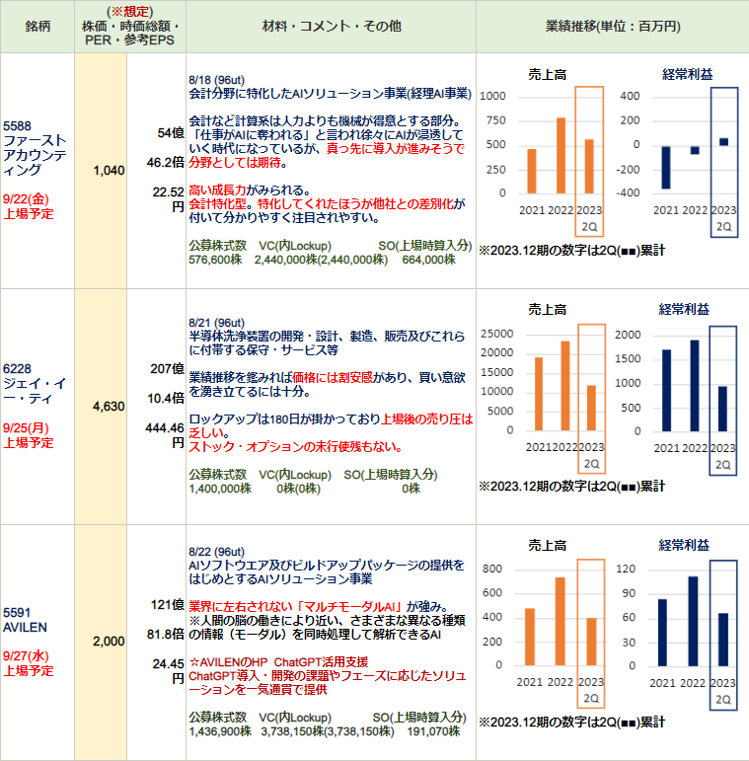Screen dimensions: 749x761
Task: Click the 8/21 (96ut) date text
Action: tap(216, 323)
